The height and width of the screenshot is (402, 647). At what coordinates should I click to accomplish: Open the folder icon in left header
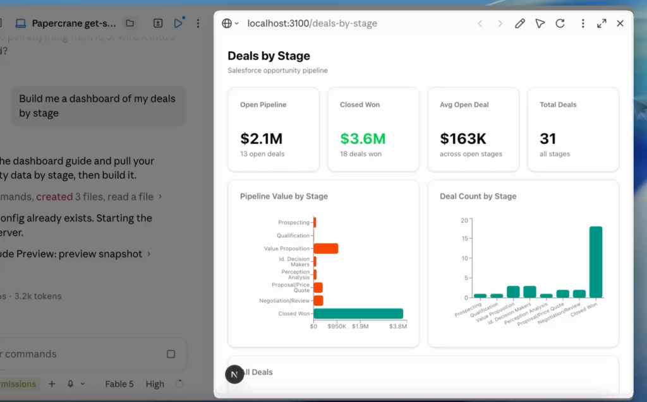(130, 23)
